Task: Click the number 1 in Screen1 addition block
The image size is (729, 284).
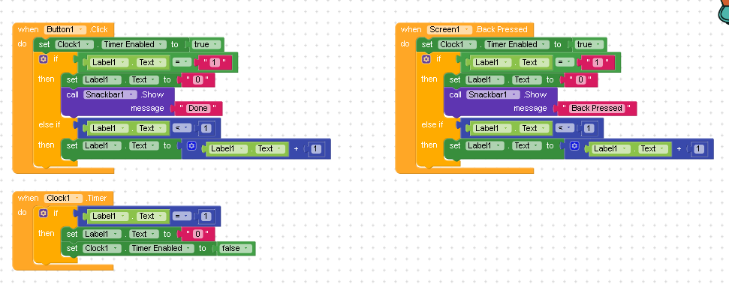Action: [x=699, y=149]
